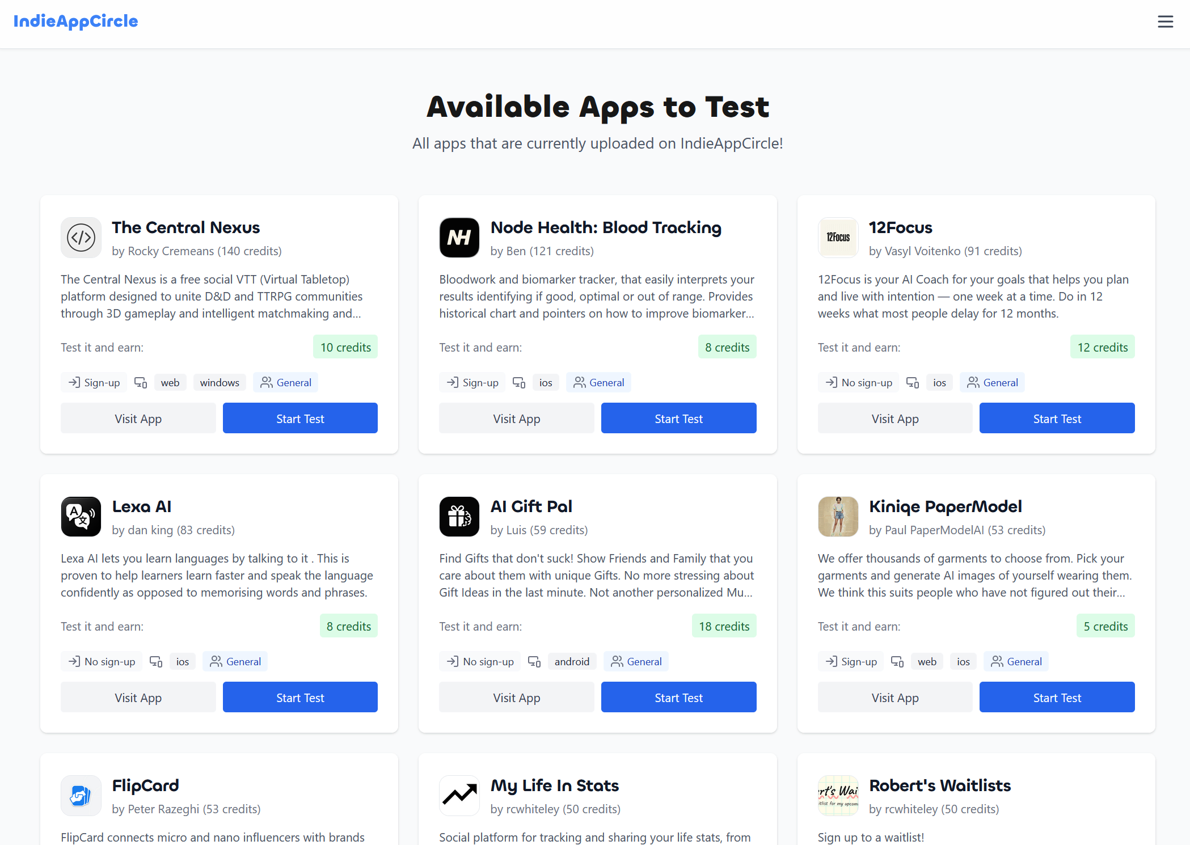Start Test for 12Focus
This screenshot has width=1190, height=845.
[1057, 418]
